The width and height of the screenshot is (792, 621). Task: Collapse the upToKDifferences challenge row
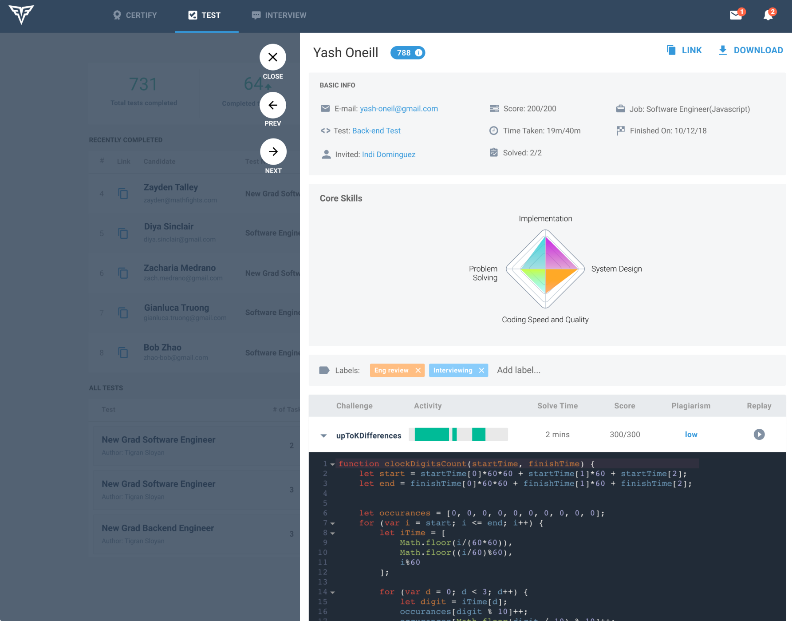[324, 435]
